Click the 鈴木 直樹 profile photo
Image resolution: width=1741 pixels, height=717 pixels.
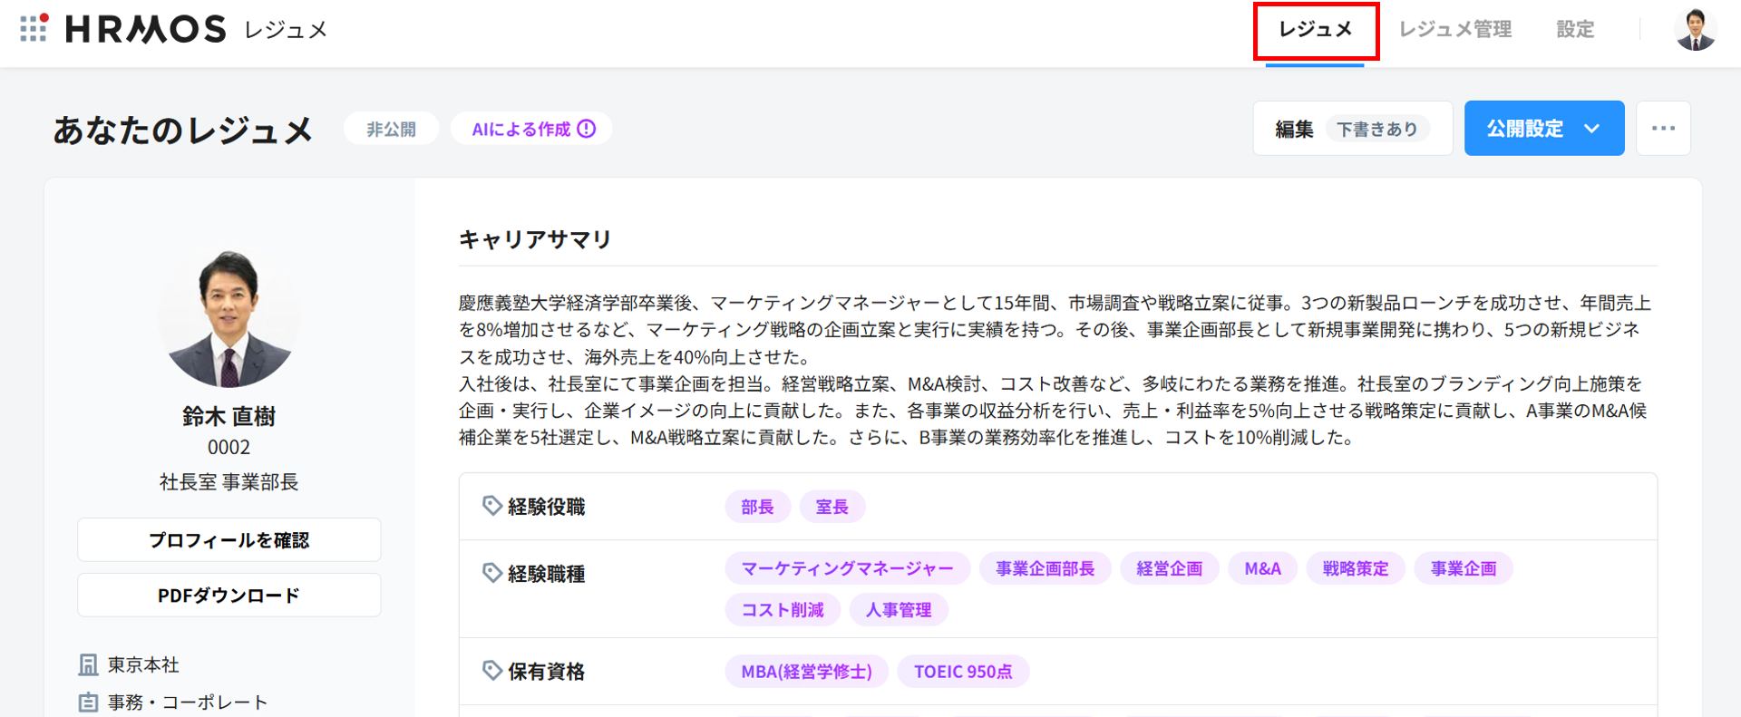pos(229,319)
